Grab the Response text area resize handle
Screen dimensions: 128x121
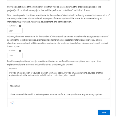click(109, 79)
